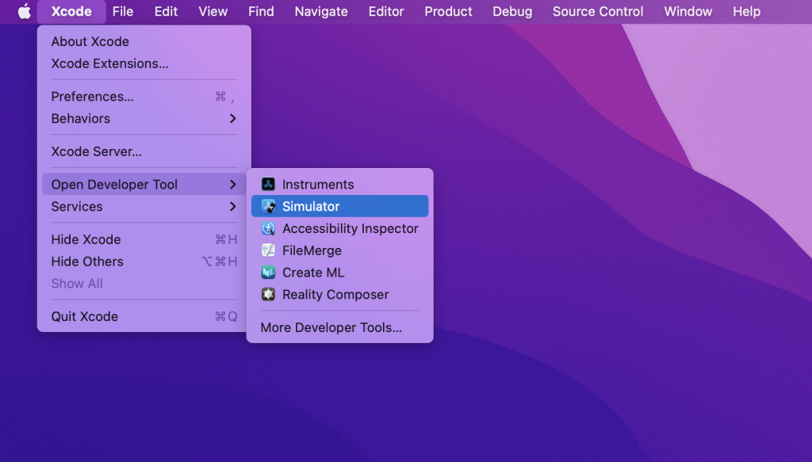Open the Source Control menu
This screenshot has height=462, width=812.
[598, 11]
